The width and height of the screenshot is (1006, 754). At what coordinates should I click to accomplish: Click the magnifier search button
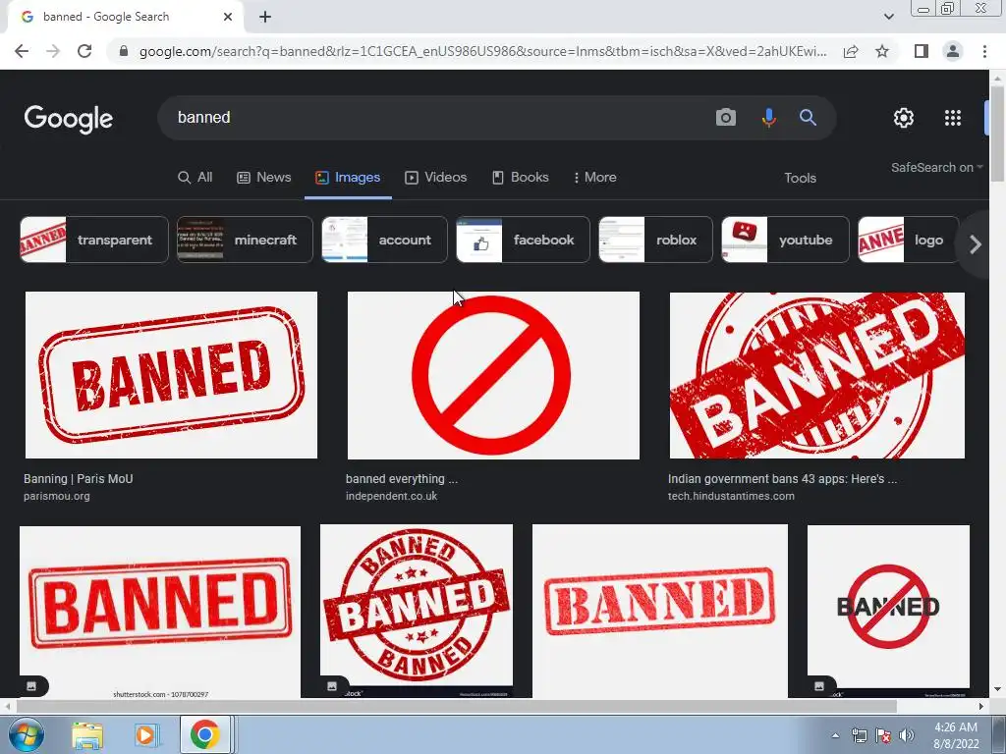pyautogui.click(x=808, y=118)
